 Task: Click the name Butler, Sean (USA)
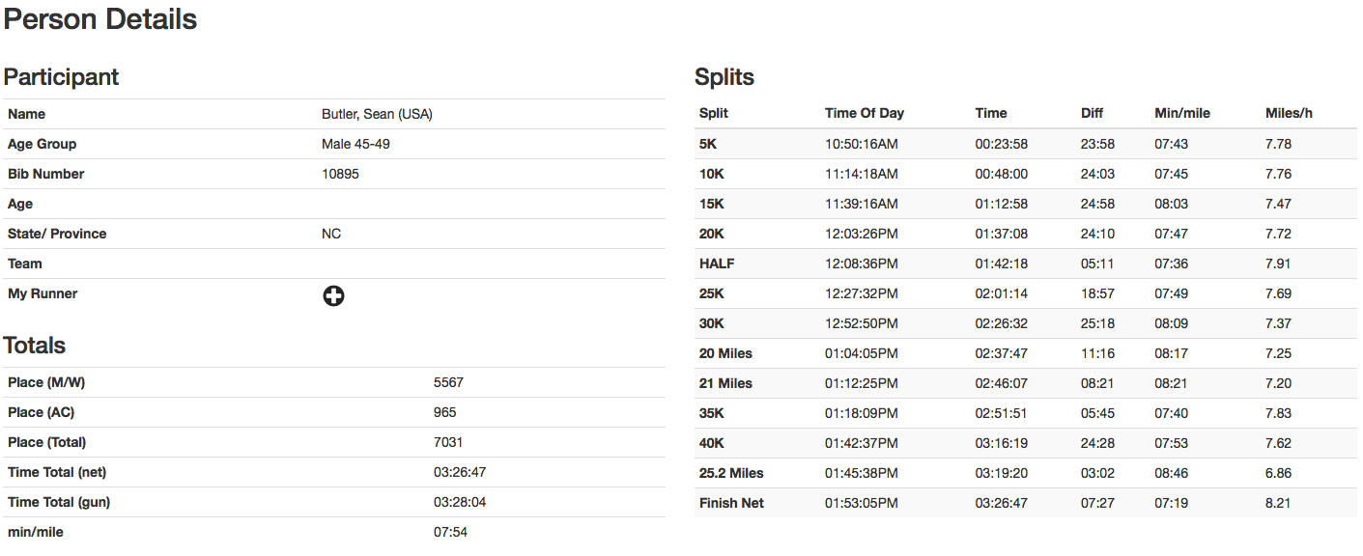(377, 114)
